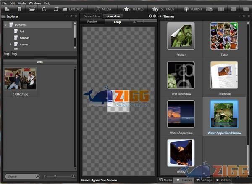The width and height of the screenshot is (252, 184).
Task: Switch to the Banner1.bnz document tab
Action: (x=91, y=16)
